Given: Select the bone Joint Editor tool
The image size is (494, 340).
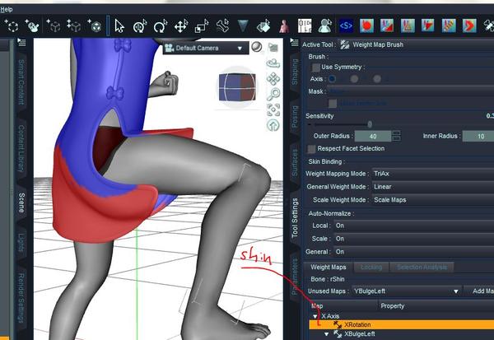Looking at the screenshot, I should click(222, 26).
